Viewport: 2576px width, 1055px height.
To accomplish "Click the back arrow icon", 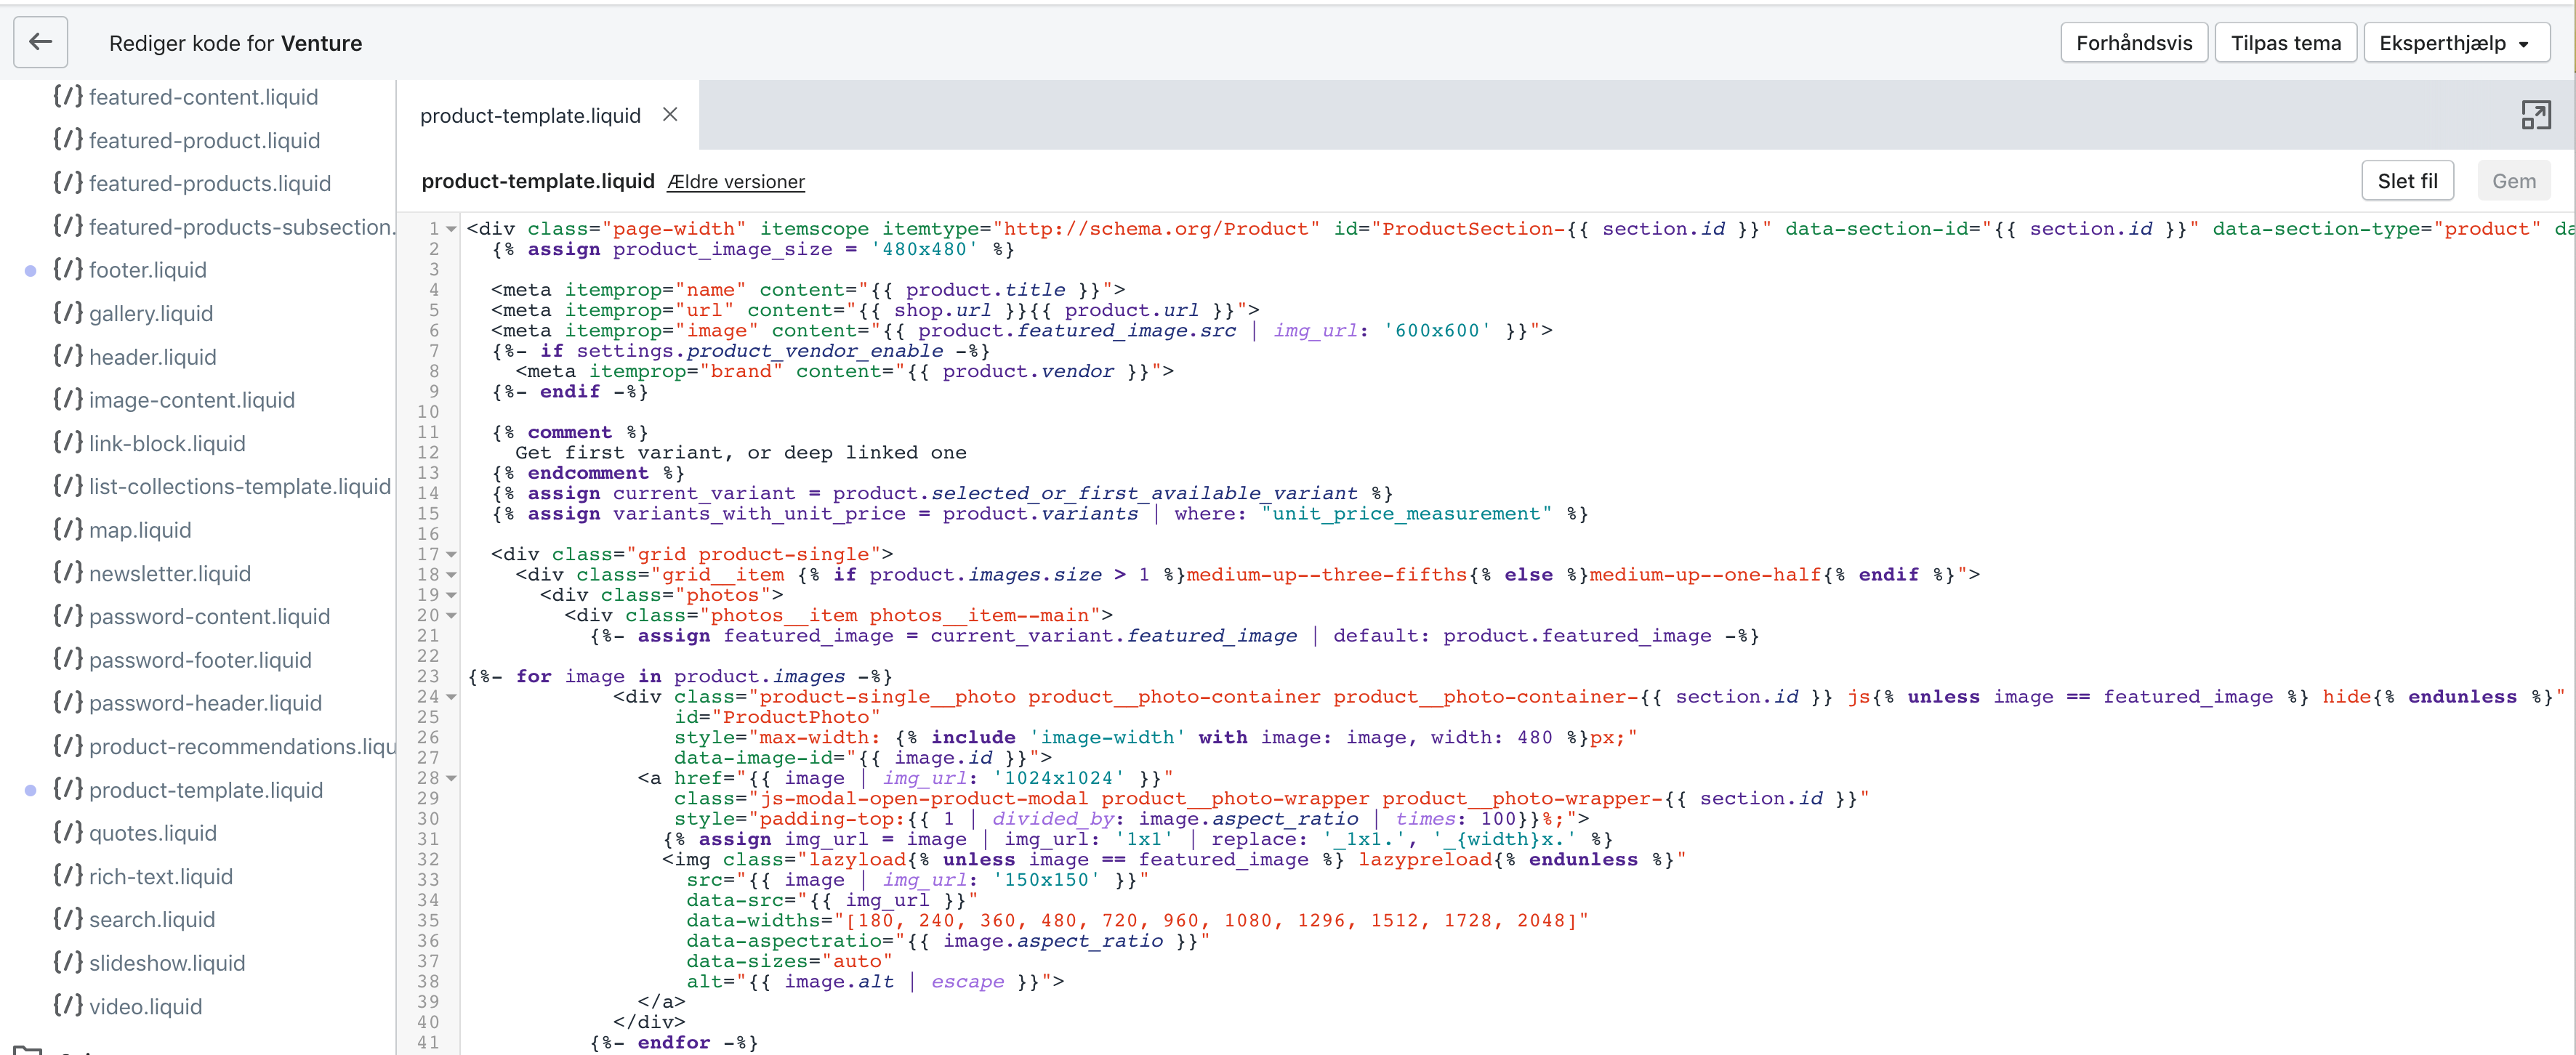I will pos(40,42).
